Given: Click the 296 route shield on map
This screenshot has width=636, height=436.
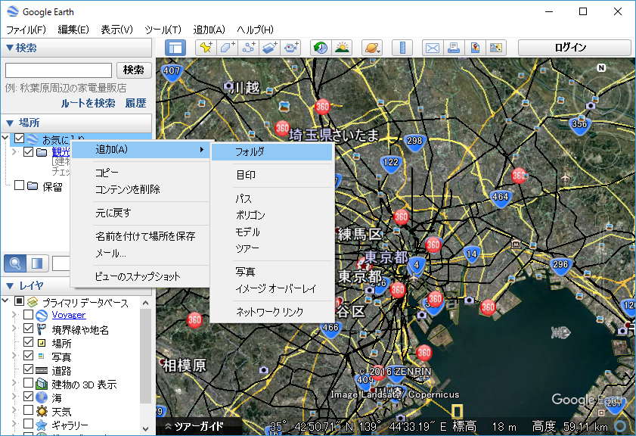Looking at the screenshot, I should tap(560, 266).
